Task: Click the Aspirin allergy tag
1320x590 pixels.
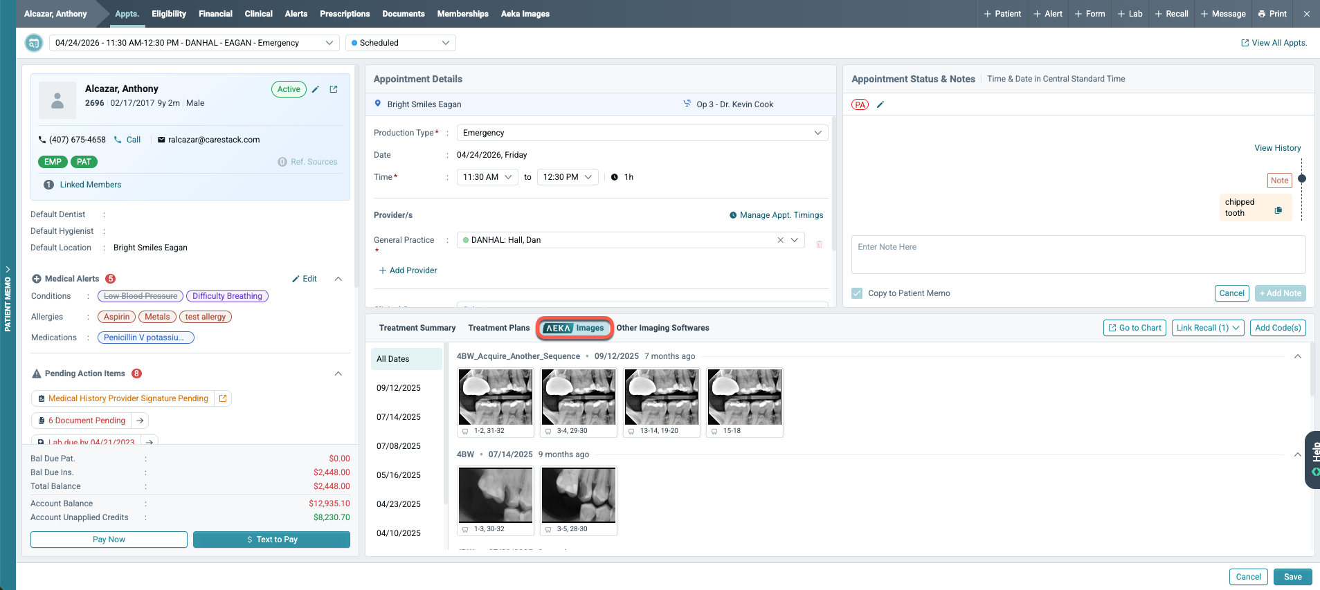Action: click(x=117, y=317)
